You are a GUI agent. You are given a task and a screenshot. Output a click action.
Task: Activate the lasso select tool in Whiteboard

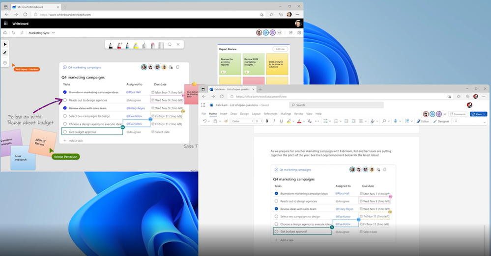pyautogui.click(x=170, y=45)
